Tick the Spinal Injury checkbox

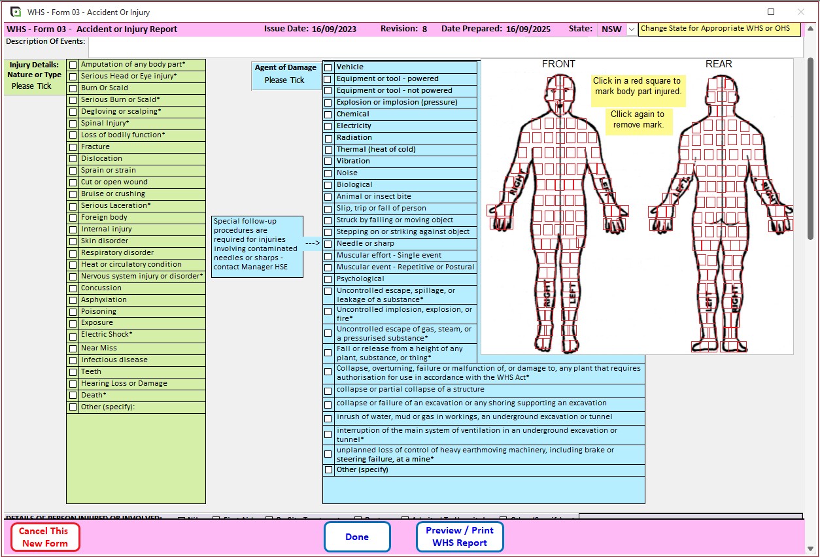pos(73,123)
